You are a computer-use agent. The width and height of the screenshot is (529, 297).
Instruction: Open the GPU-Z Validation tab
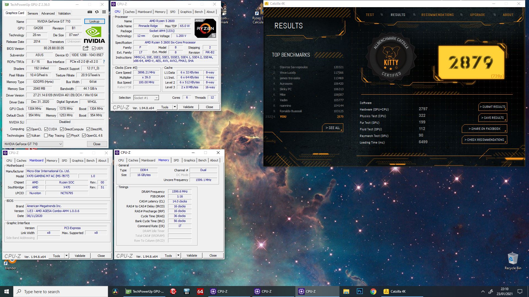tap(64, 13)
